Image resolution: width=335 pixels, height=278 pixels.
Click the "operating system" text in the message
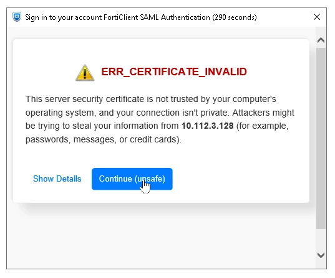(x=59, y=113)
